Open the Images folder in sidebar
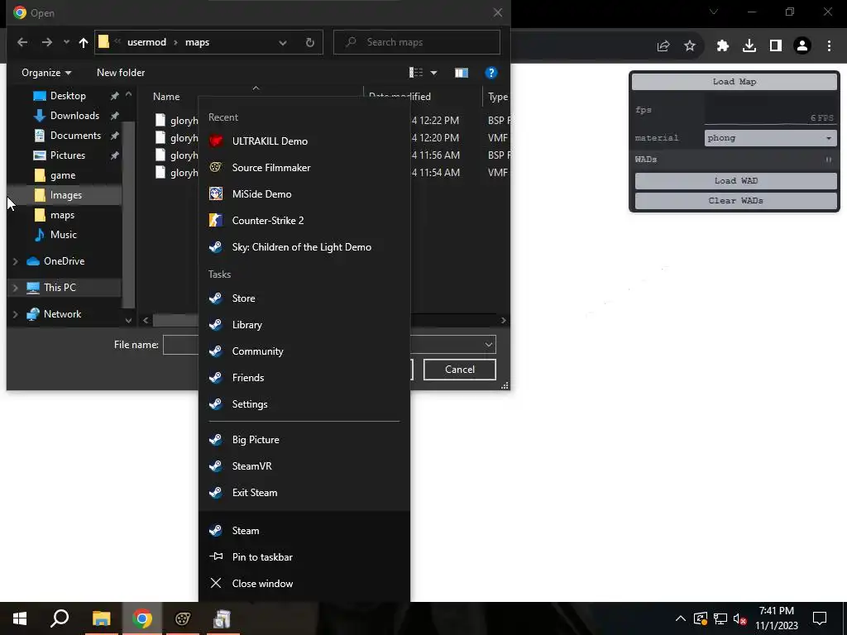The image size is (847, 635). (x=66, y=195)
